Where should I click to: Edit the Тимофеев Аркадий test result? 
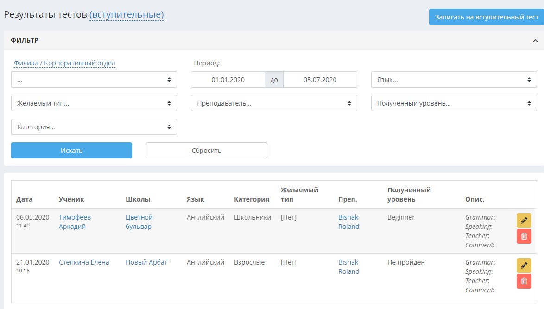[524, 221]
